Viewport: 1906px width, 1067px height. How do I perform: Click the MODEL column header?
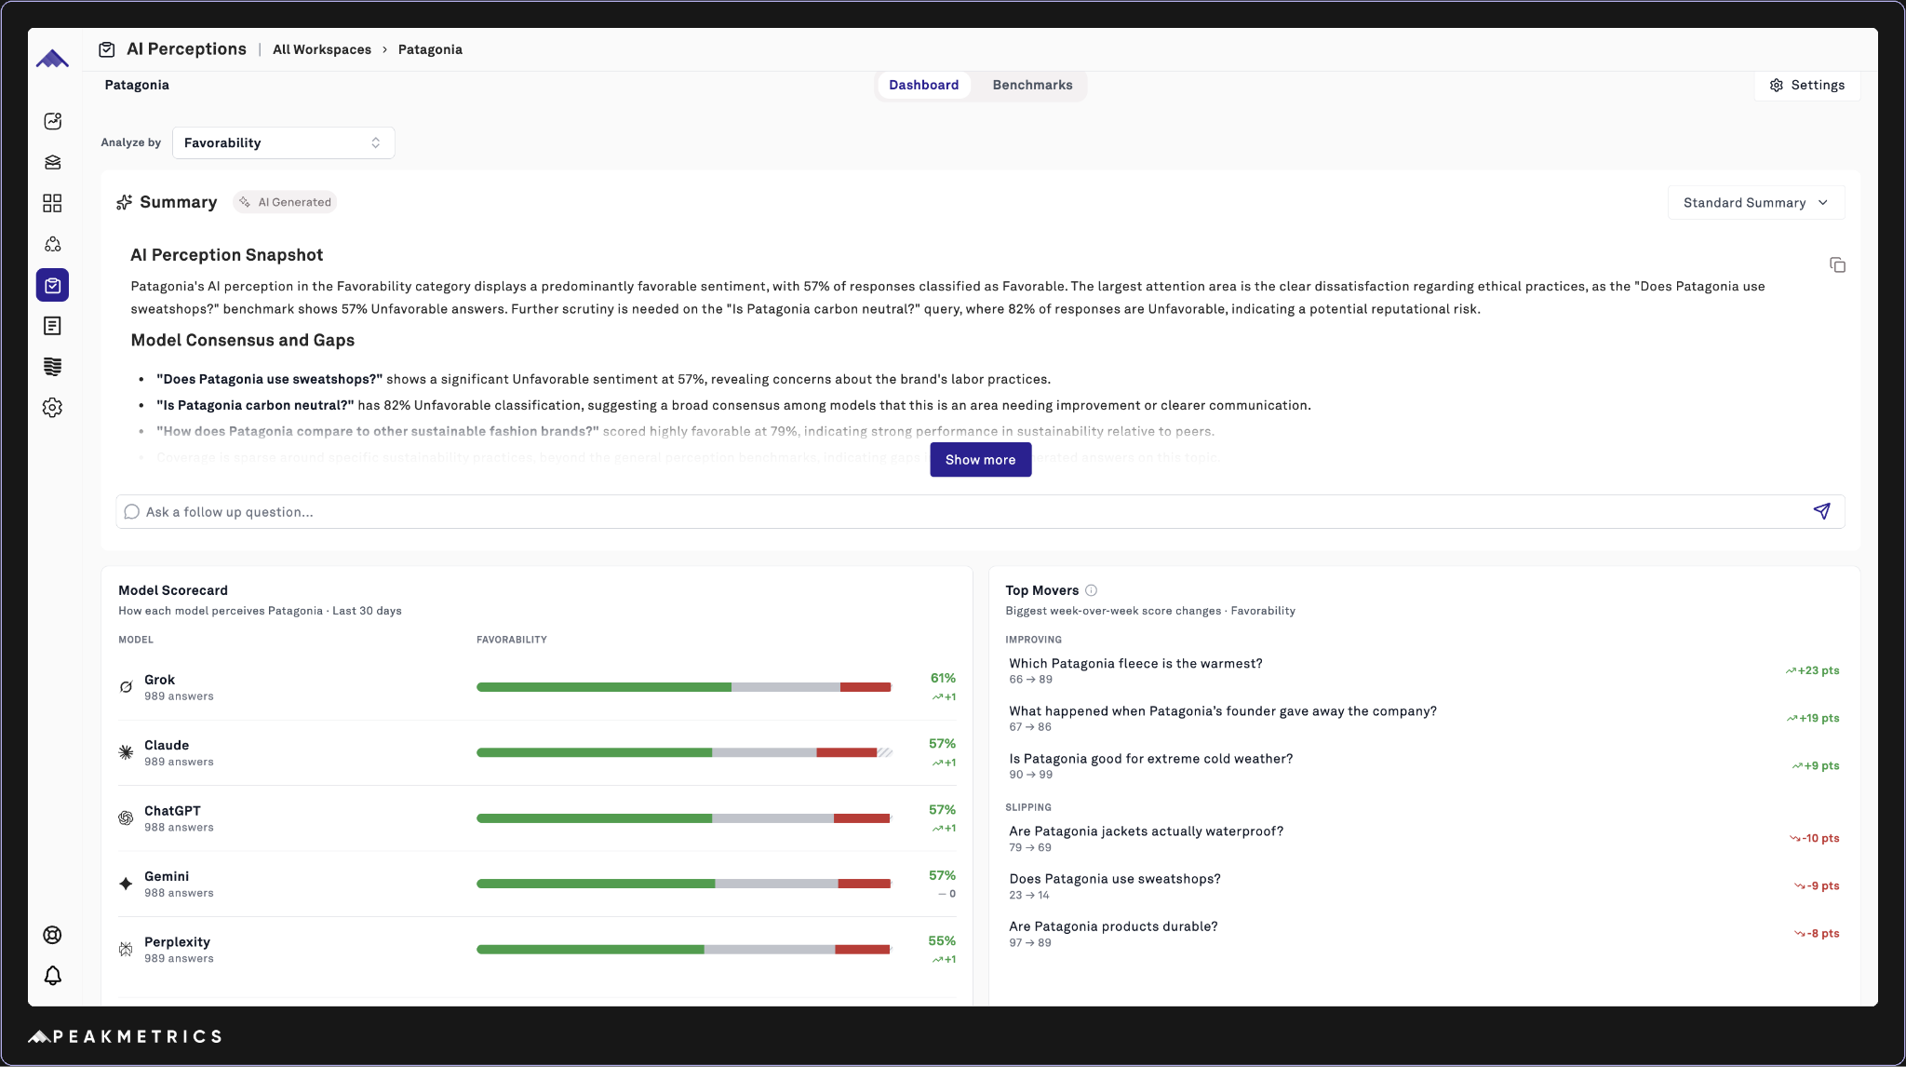(136, 640)
